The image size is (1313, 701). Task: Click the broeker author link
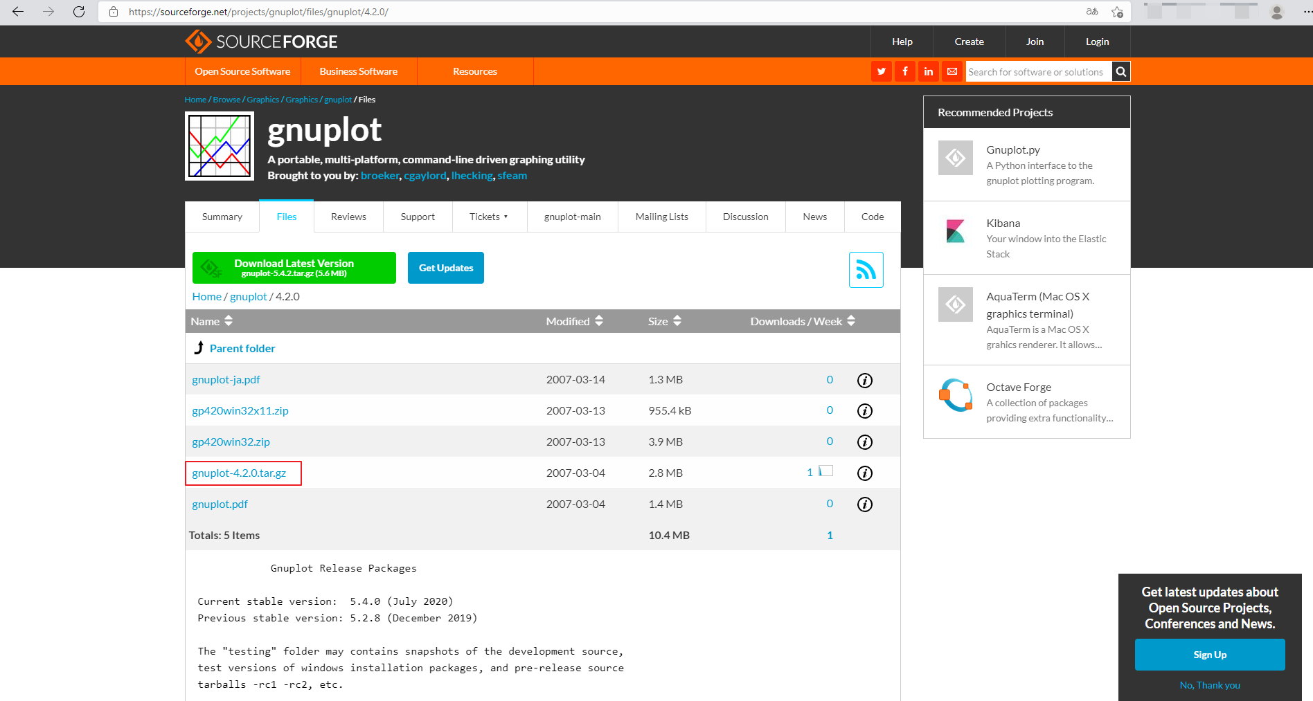[x=379, y=176]
